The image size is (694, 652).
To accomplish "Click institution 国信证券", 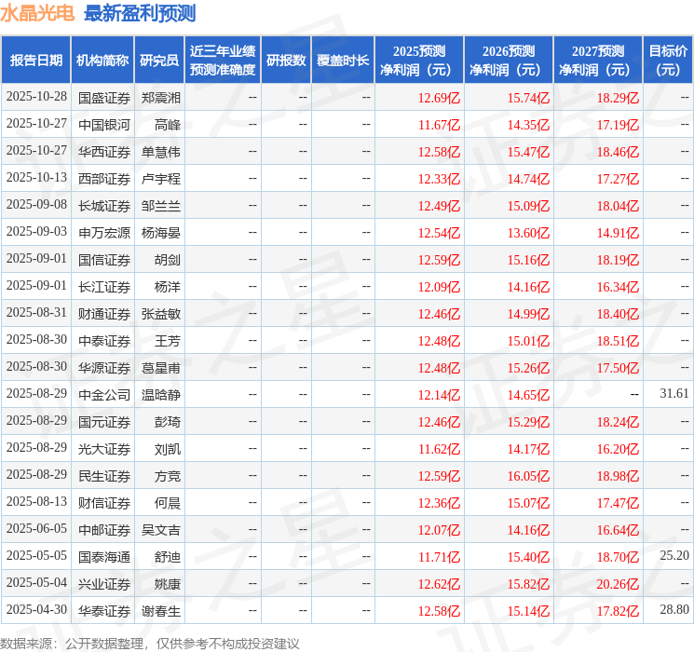I will point(104,260).
